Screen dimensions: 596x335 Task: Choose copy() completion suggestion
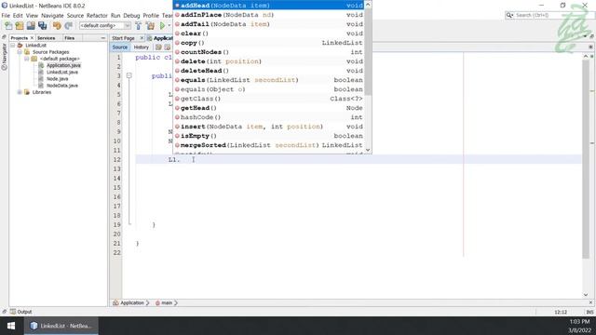(269, 43)
